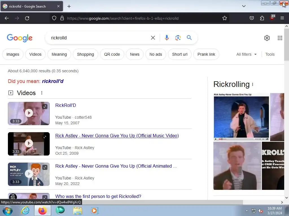Viewport: 289px width, 216px height.
Task: Select the QR code chip
Action: [112, 54]
